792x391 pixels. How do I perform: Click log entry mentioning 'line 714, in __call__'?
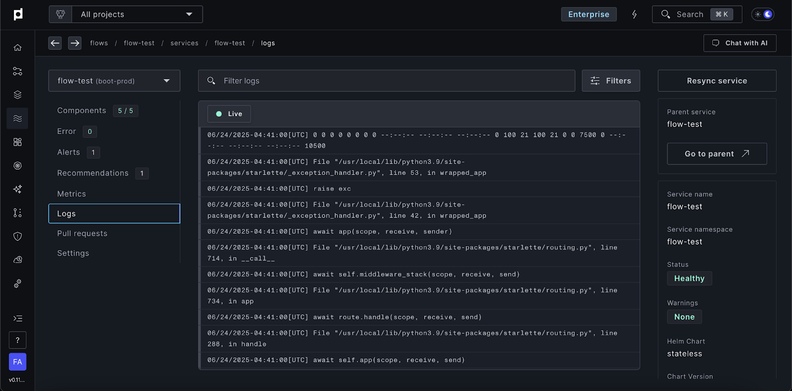(x=419, y=253)
